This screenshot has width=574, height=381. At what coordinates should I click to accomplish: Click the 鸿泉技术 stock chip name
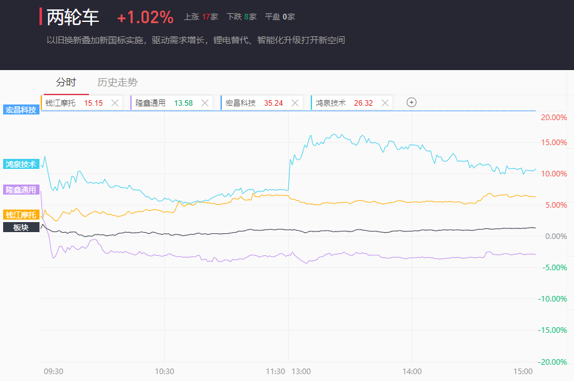(x=331, y=103)
